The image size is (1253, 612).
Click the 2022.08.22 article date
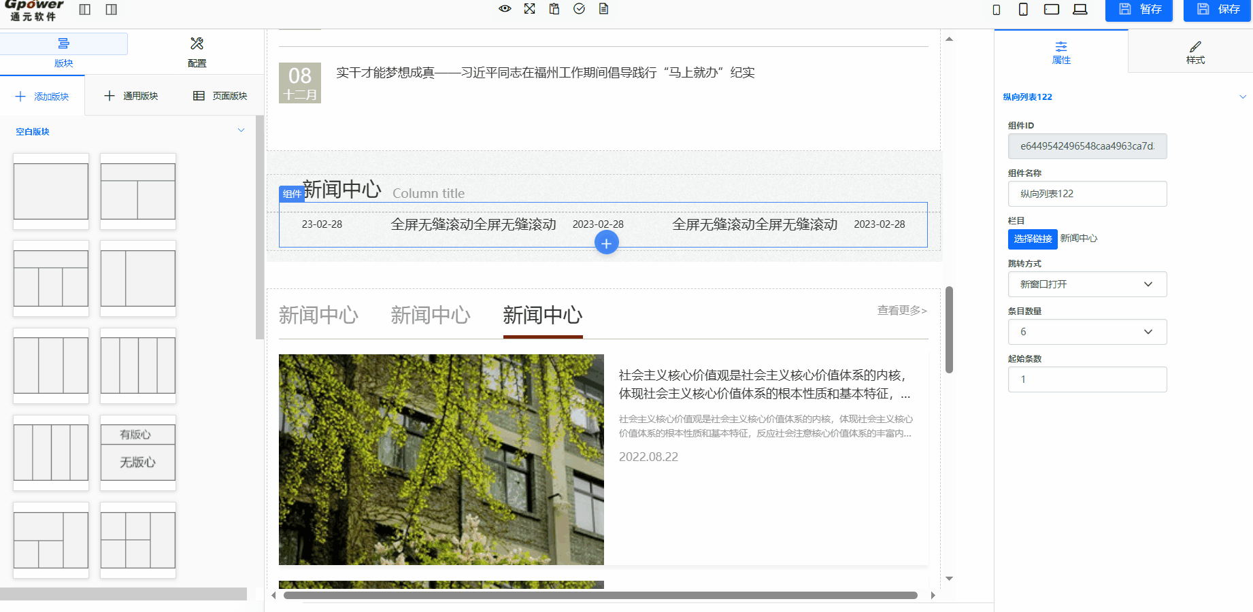[x=648, y=457]
